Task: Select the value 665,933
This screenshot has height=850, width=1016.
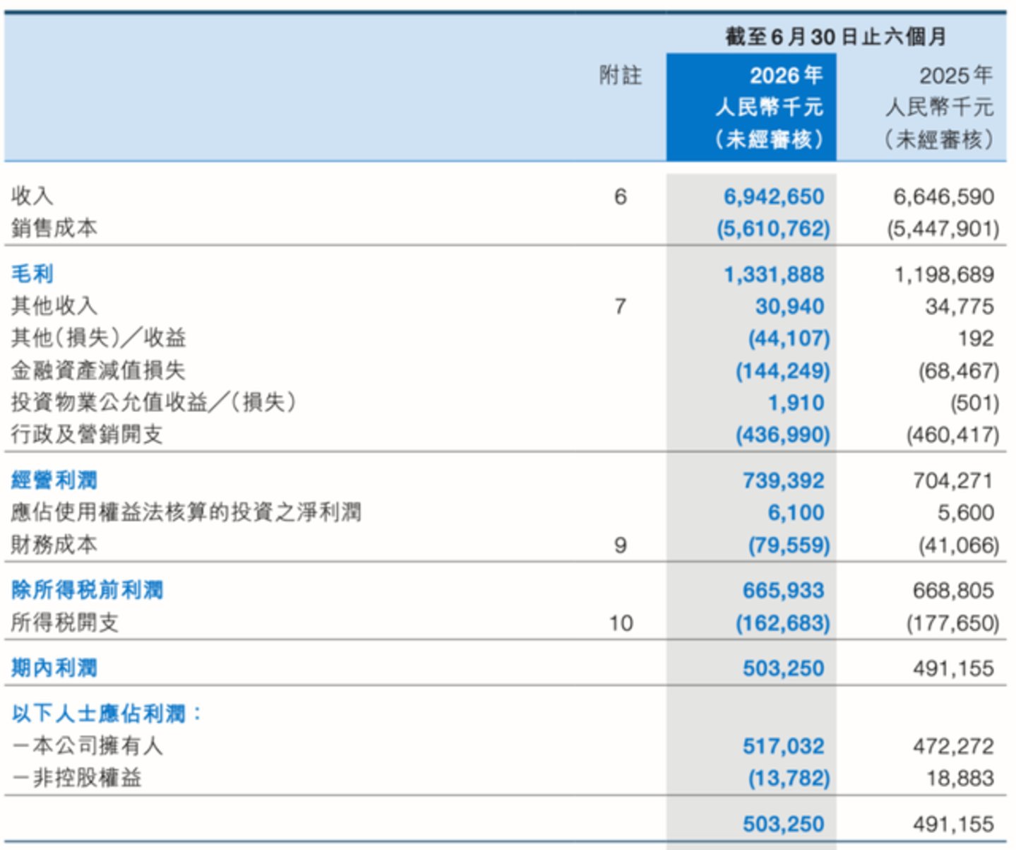Action: (x=784, y=590)
